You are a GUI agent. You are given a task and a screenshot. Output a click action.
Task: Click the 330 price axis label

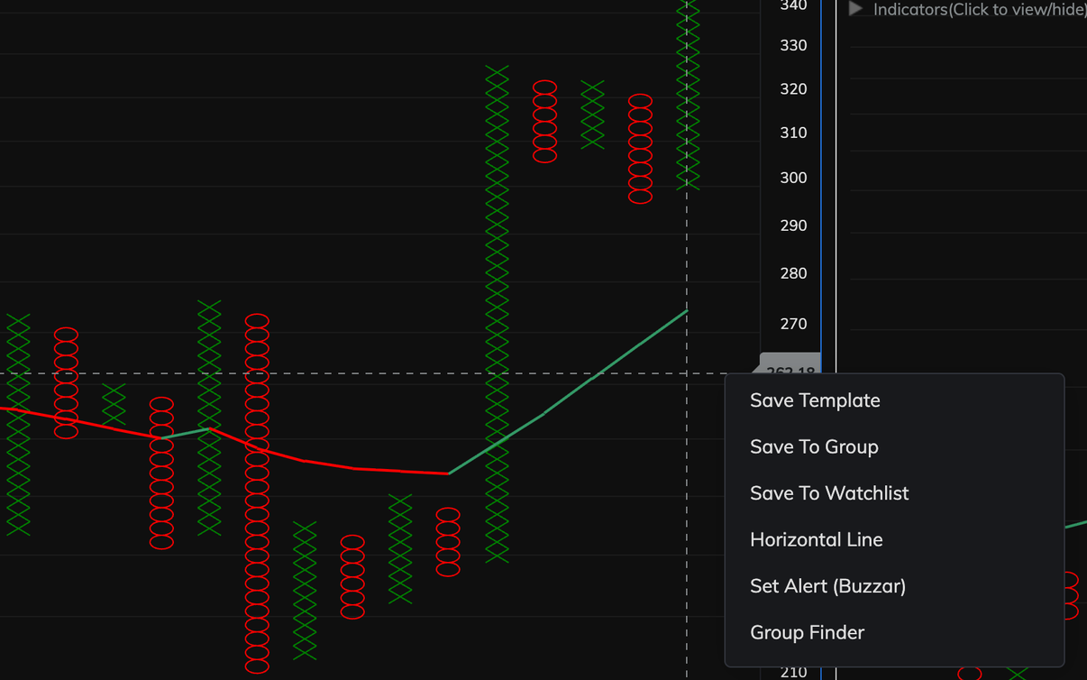tap(793, 45)
